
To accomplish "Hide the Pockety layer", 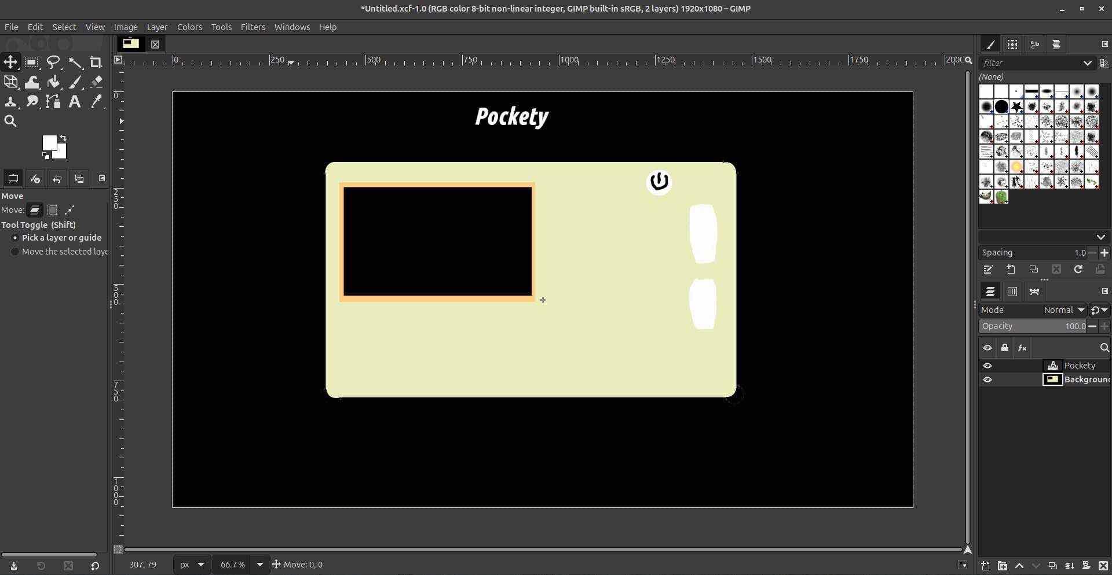I will 987,366.
